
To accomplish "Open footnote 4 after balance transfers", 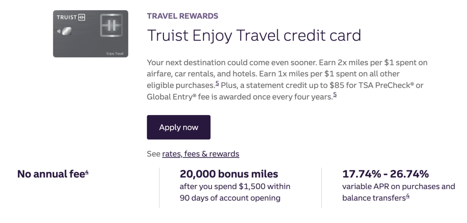I will pos(408,197).
